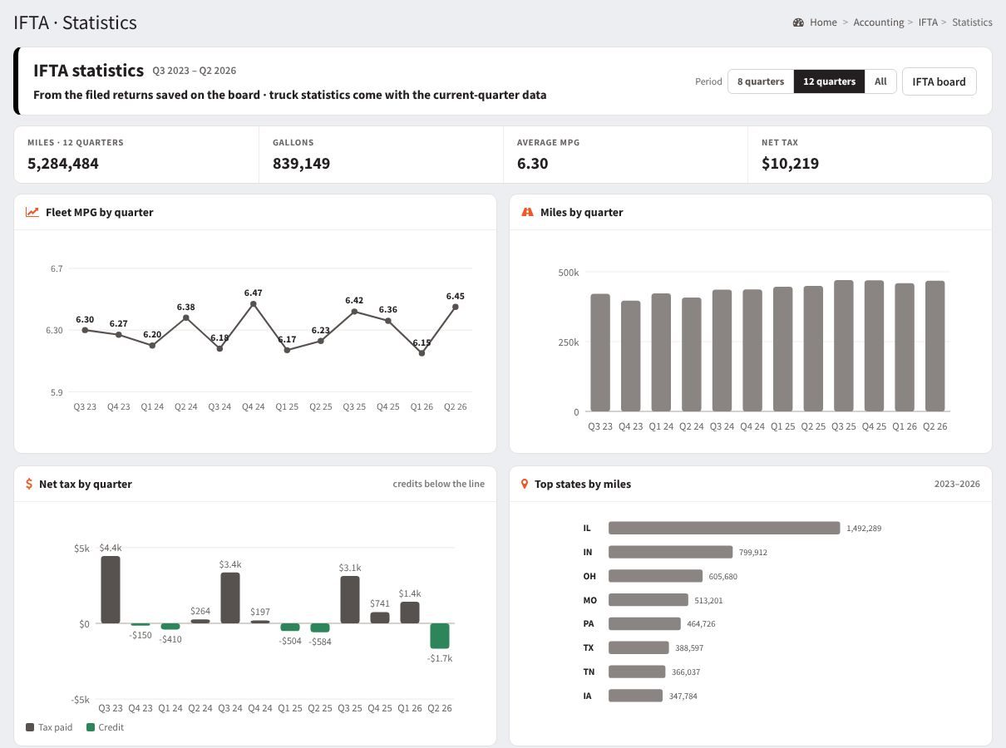1006x748 pixels.
Task: Click the dollar icon for Net tax by quarter
Action: 29,484
